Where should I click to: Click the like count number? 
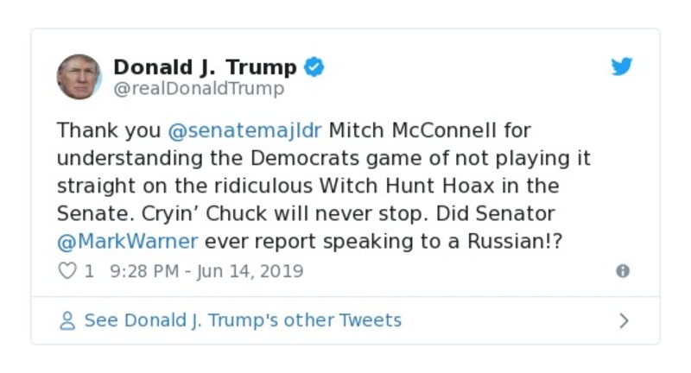pos(89,271)
